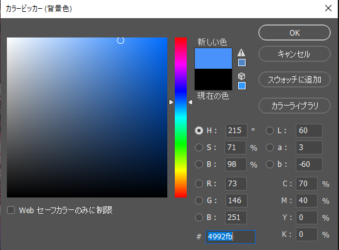Click the circular color field selector marker
This screenshot has width=339, height=250.
click(120, 41)
